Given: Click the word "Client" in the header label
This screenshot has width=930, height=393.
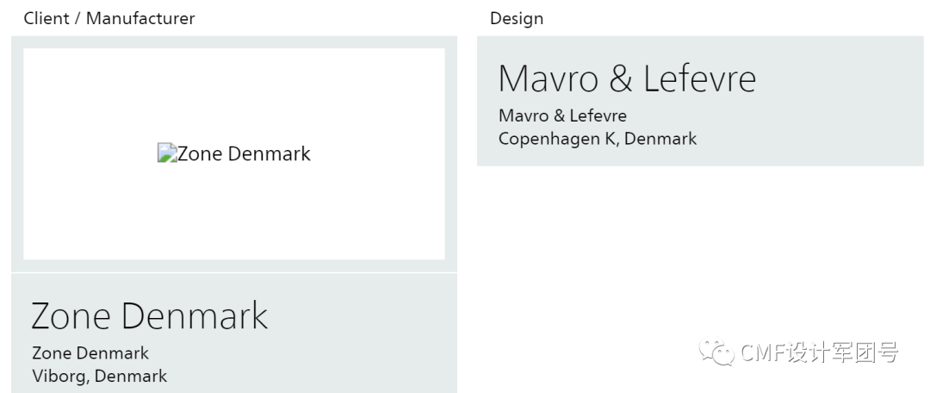Looking at the screenshot, I should pyautogui.click(x=46, y=18).
